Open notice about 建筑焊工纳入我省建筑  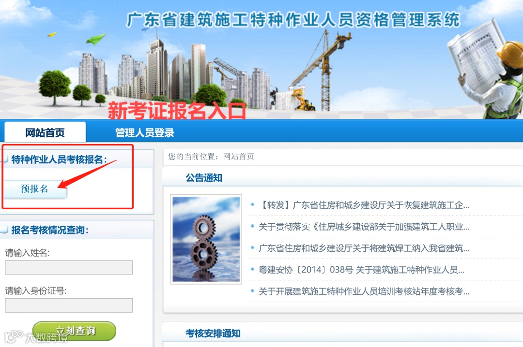pyautogui.click(x=364, y=248)
